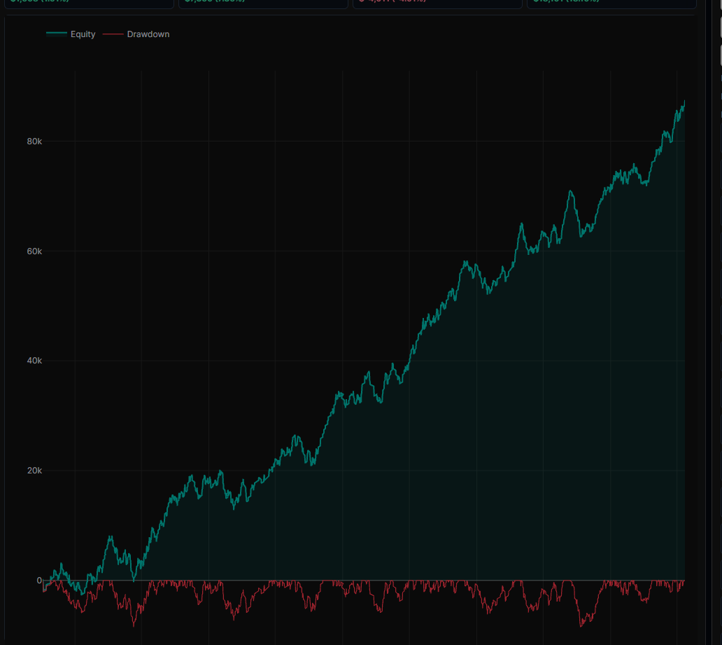Image resolution: width=722 pixels, height=645 pixels.
Task: Click the 20k y-axis label
Action: pyautogui.click(x=34, y=470)
